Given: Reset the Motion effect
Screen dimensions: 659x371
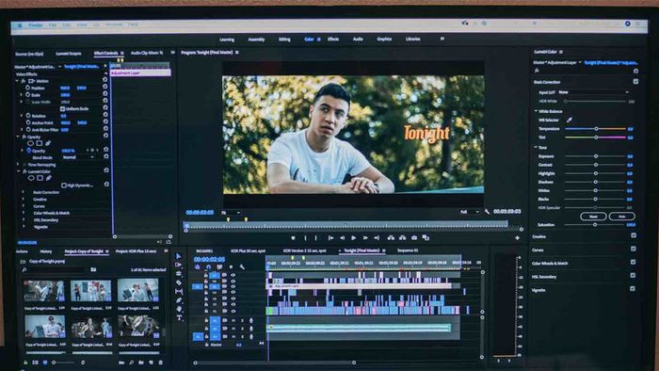Looking at the screenshot, I should click(x=105, y=79).
